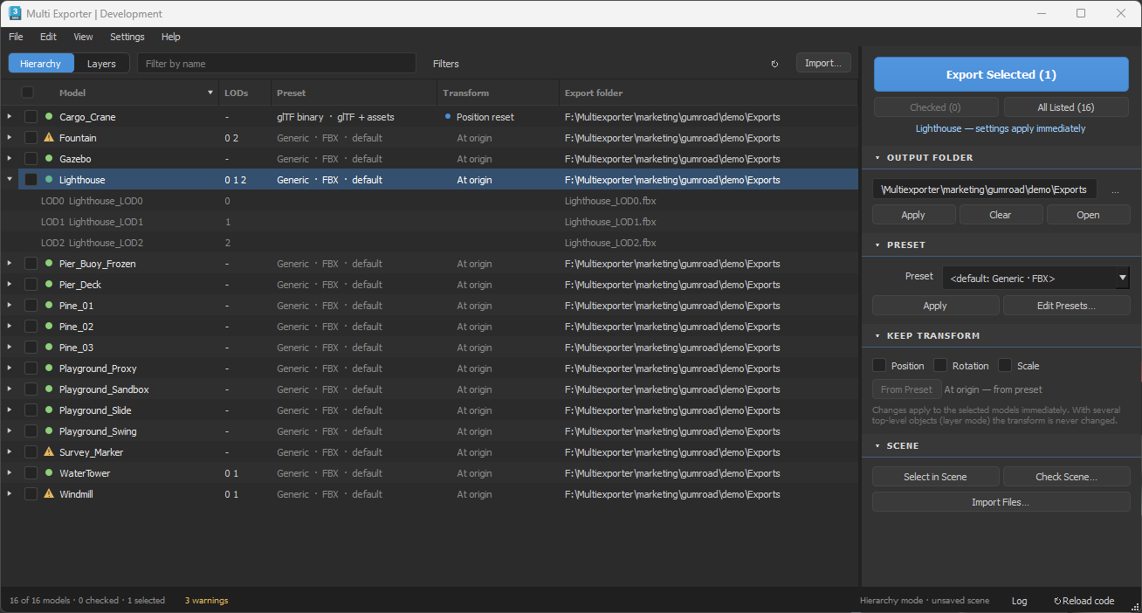Click the Filter by name field
The width and height of the screenshot is (1142, 613).
[277, 64]
